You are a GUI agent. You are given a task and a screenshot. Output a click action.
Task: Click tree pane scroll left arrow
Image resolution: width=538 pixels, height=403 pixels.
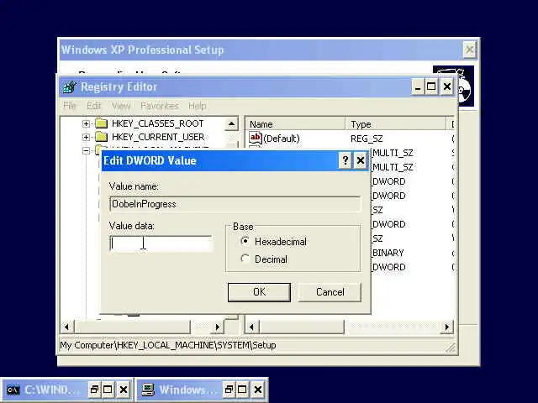[66, 327]
